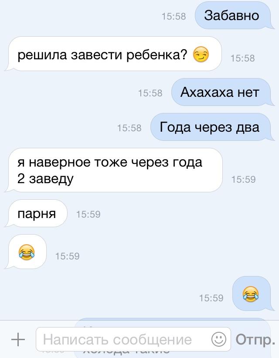279x358 pixels.
Task: Select the "решила завести ребенка?" message
Action: [x=114, y=54]
